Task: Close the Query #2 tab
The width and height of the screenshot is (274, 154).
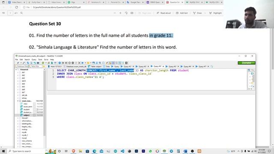Action: 133,67
